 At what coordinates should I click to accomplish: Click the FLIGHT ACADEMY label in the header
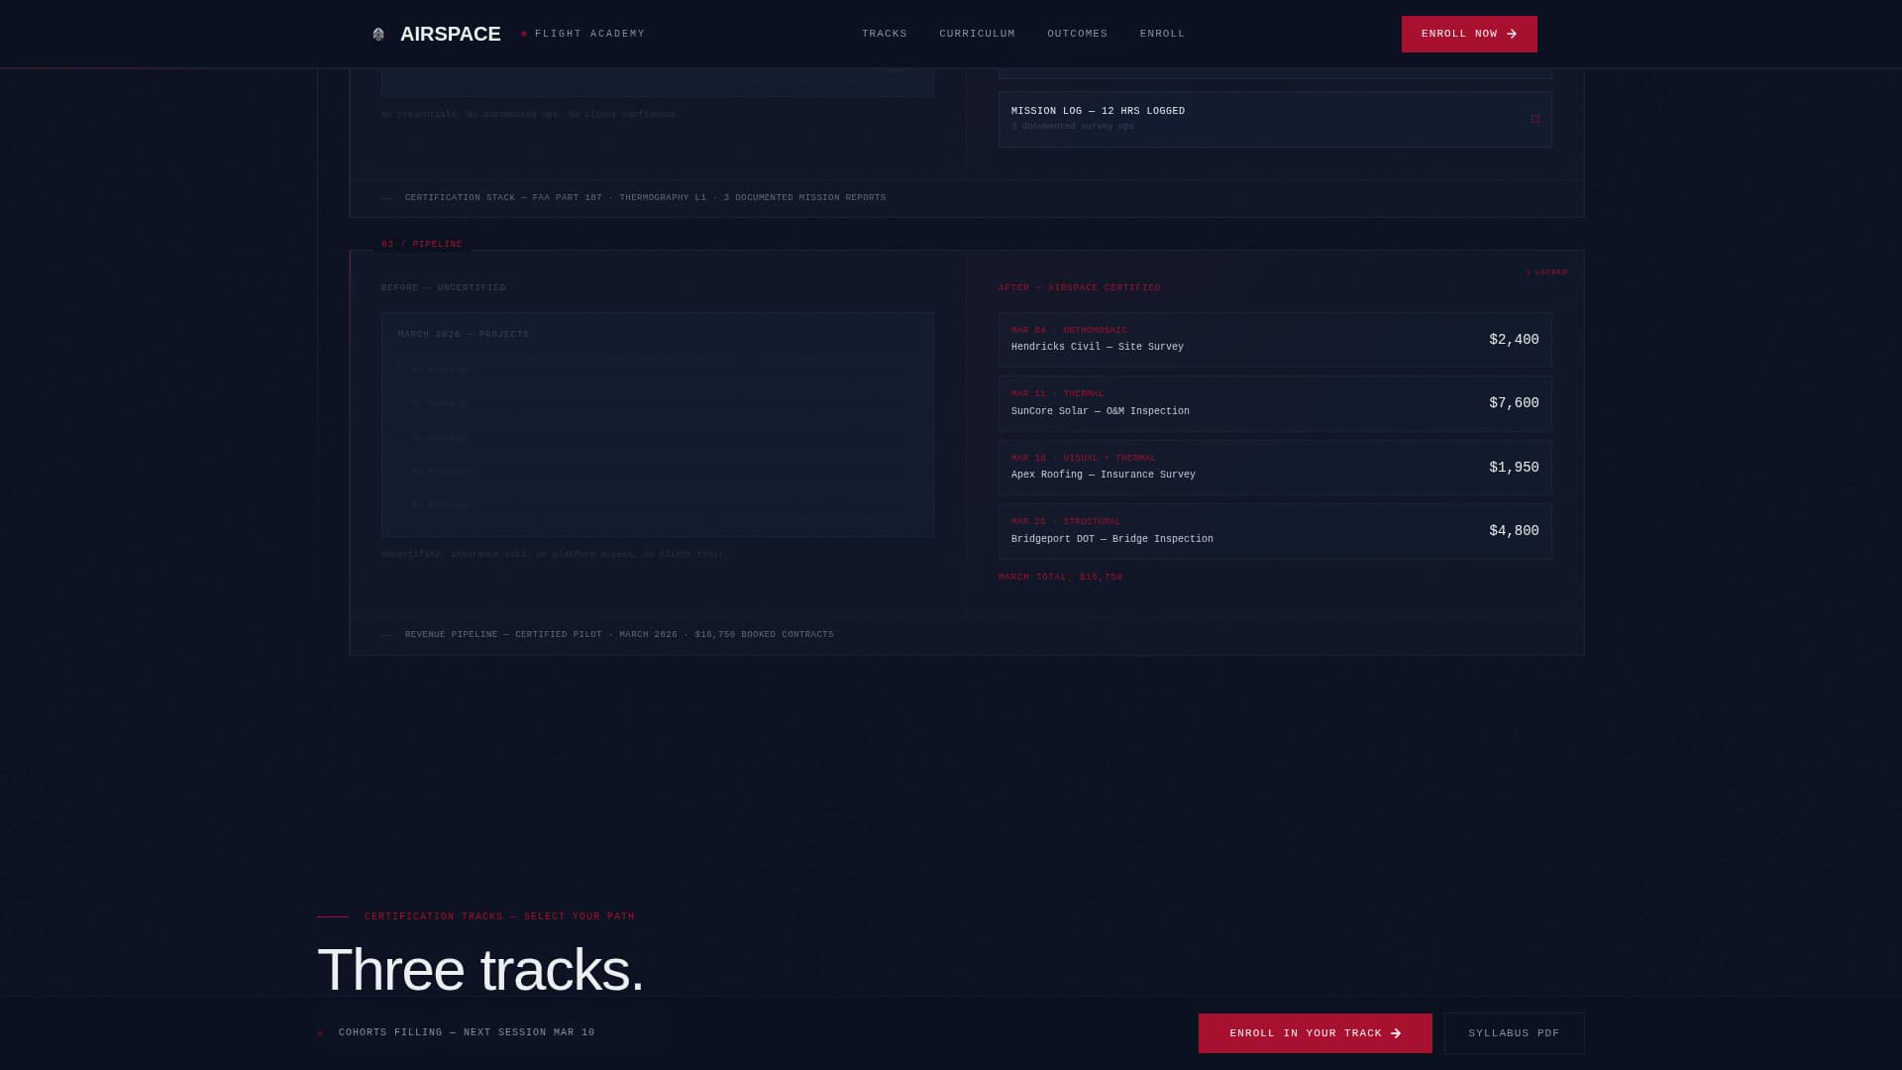click(x=589, y=33)
